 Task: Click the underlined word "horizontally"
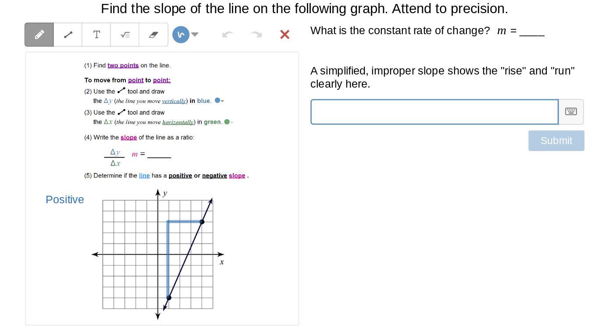pos(178,122)
